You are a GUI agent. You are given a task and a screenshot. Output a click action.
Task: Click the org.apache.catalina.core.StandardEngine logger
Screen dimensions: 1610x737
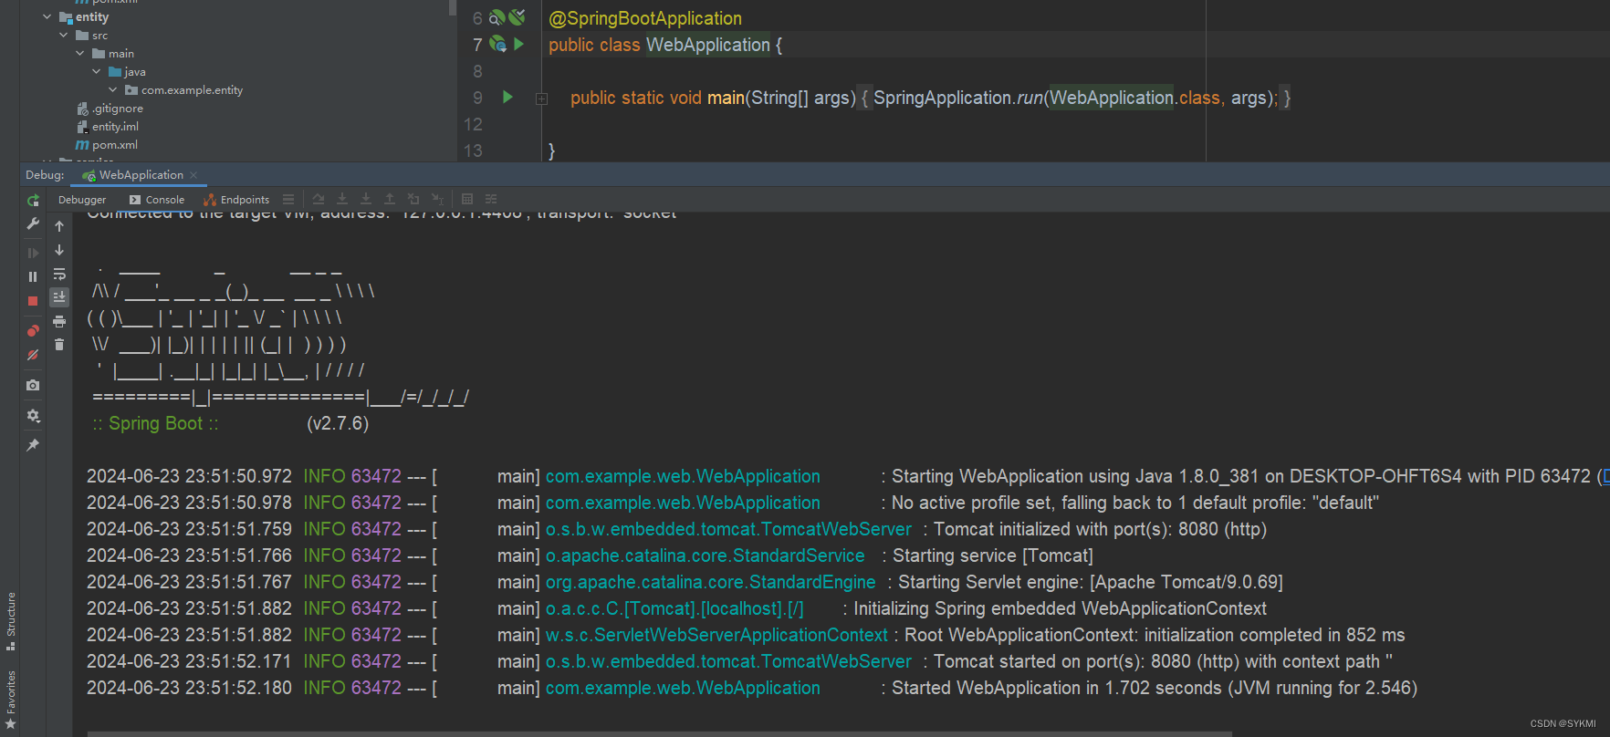pos(710,582)
